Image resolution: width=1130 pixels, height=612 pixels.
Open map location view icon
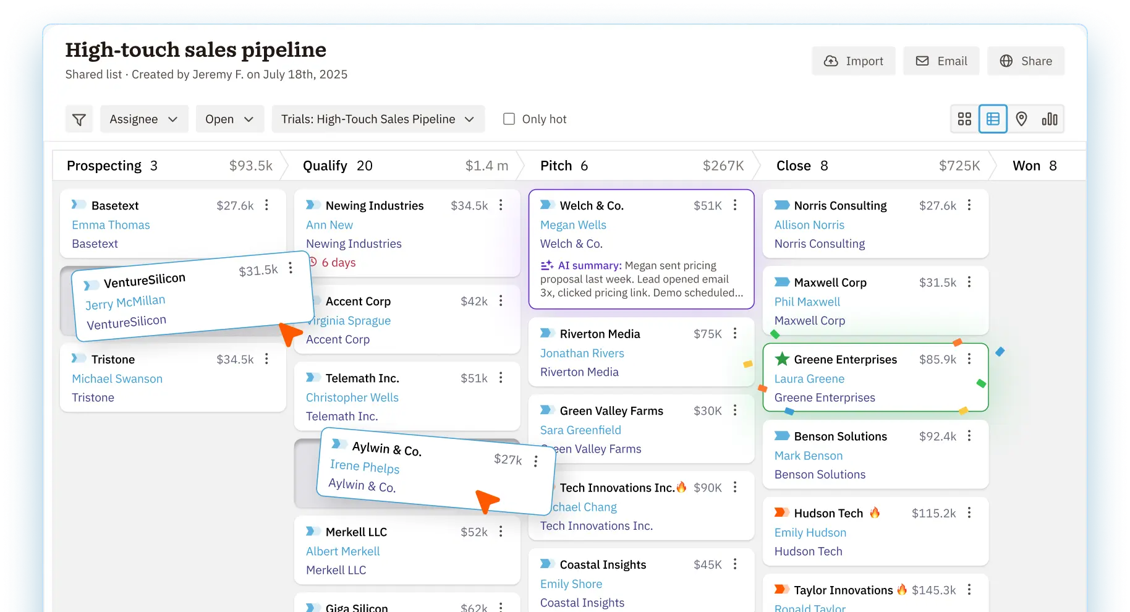click(1021, 119)
